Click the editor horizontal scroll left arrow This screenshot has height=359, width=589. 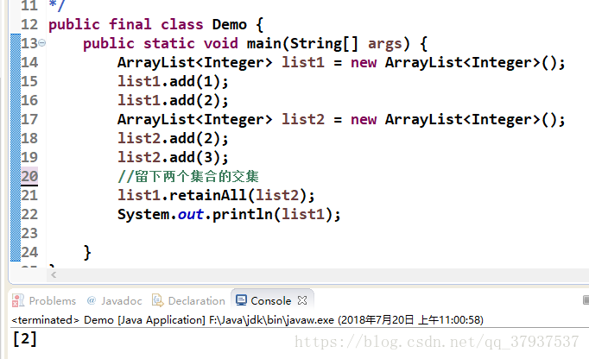point(54,275)
